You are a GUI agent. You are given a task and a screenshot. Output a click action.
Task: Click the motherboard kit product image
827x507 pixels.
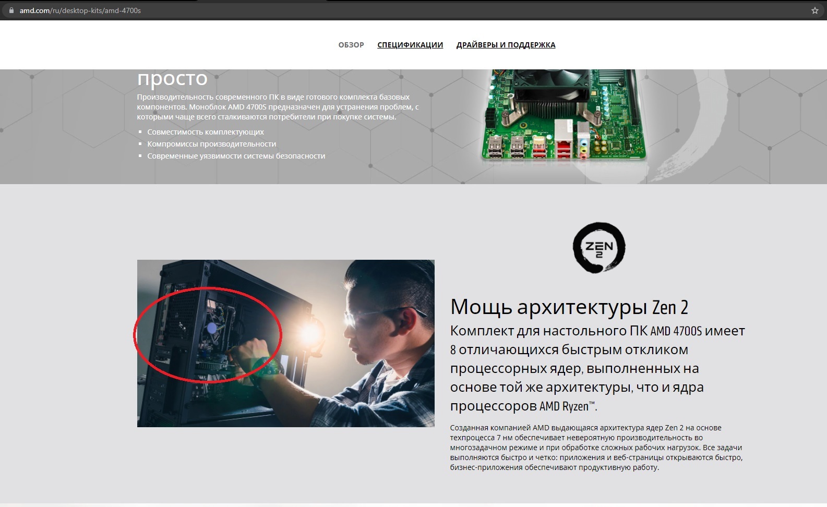[564, 115]
